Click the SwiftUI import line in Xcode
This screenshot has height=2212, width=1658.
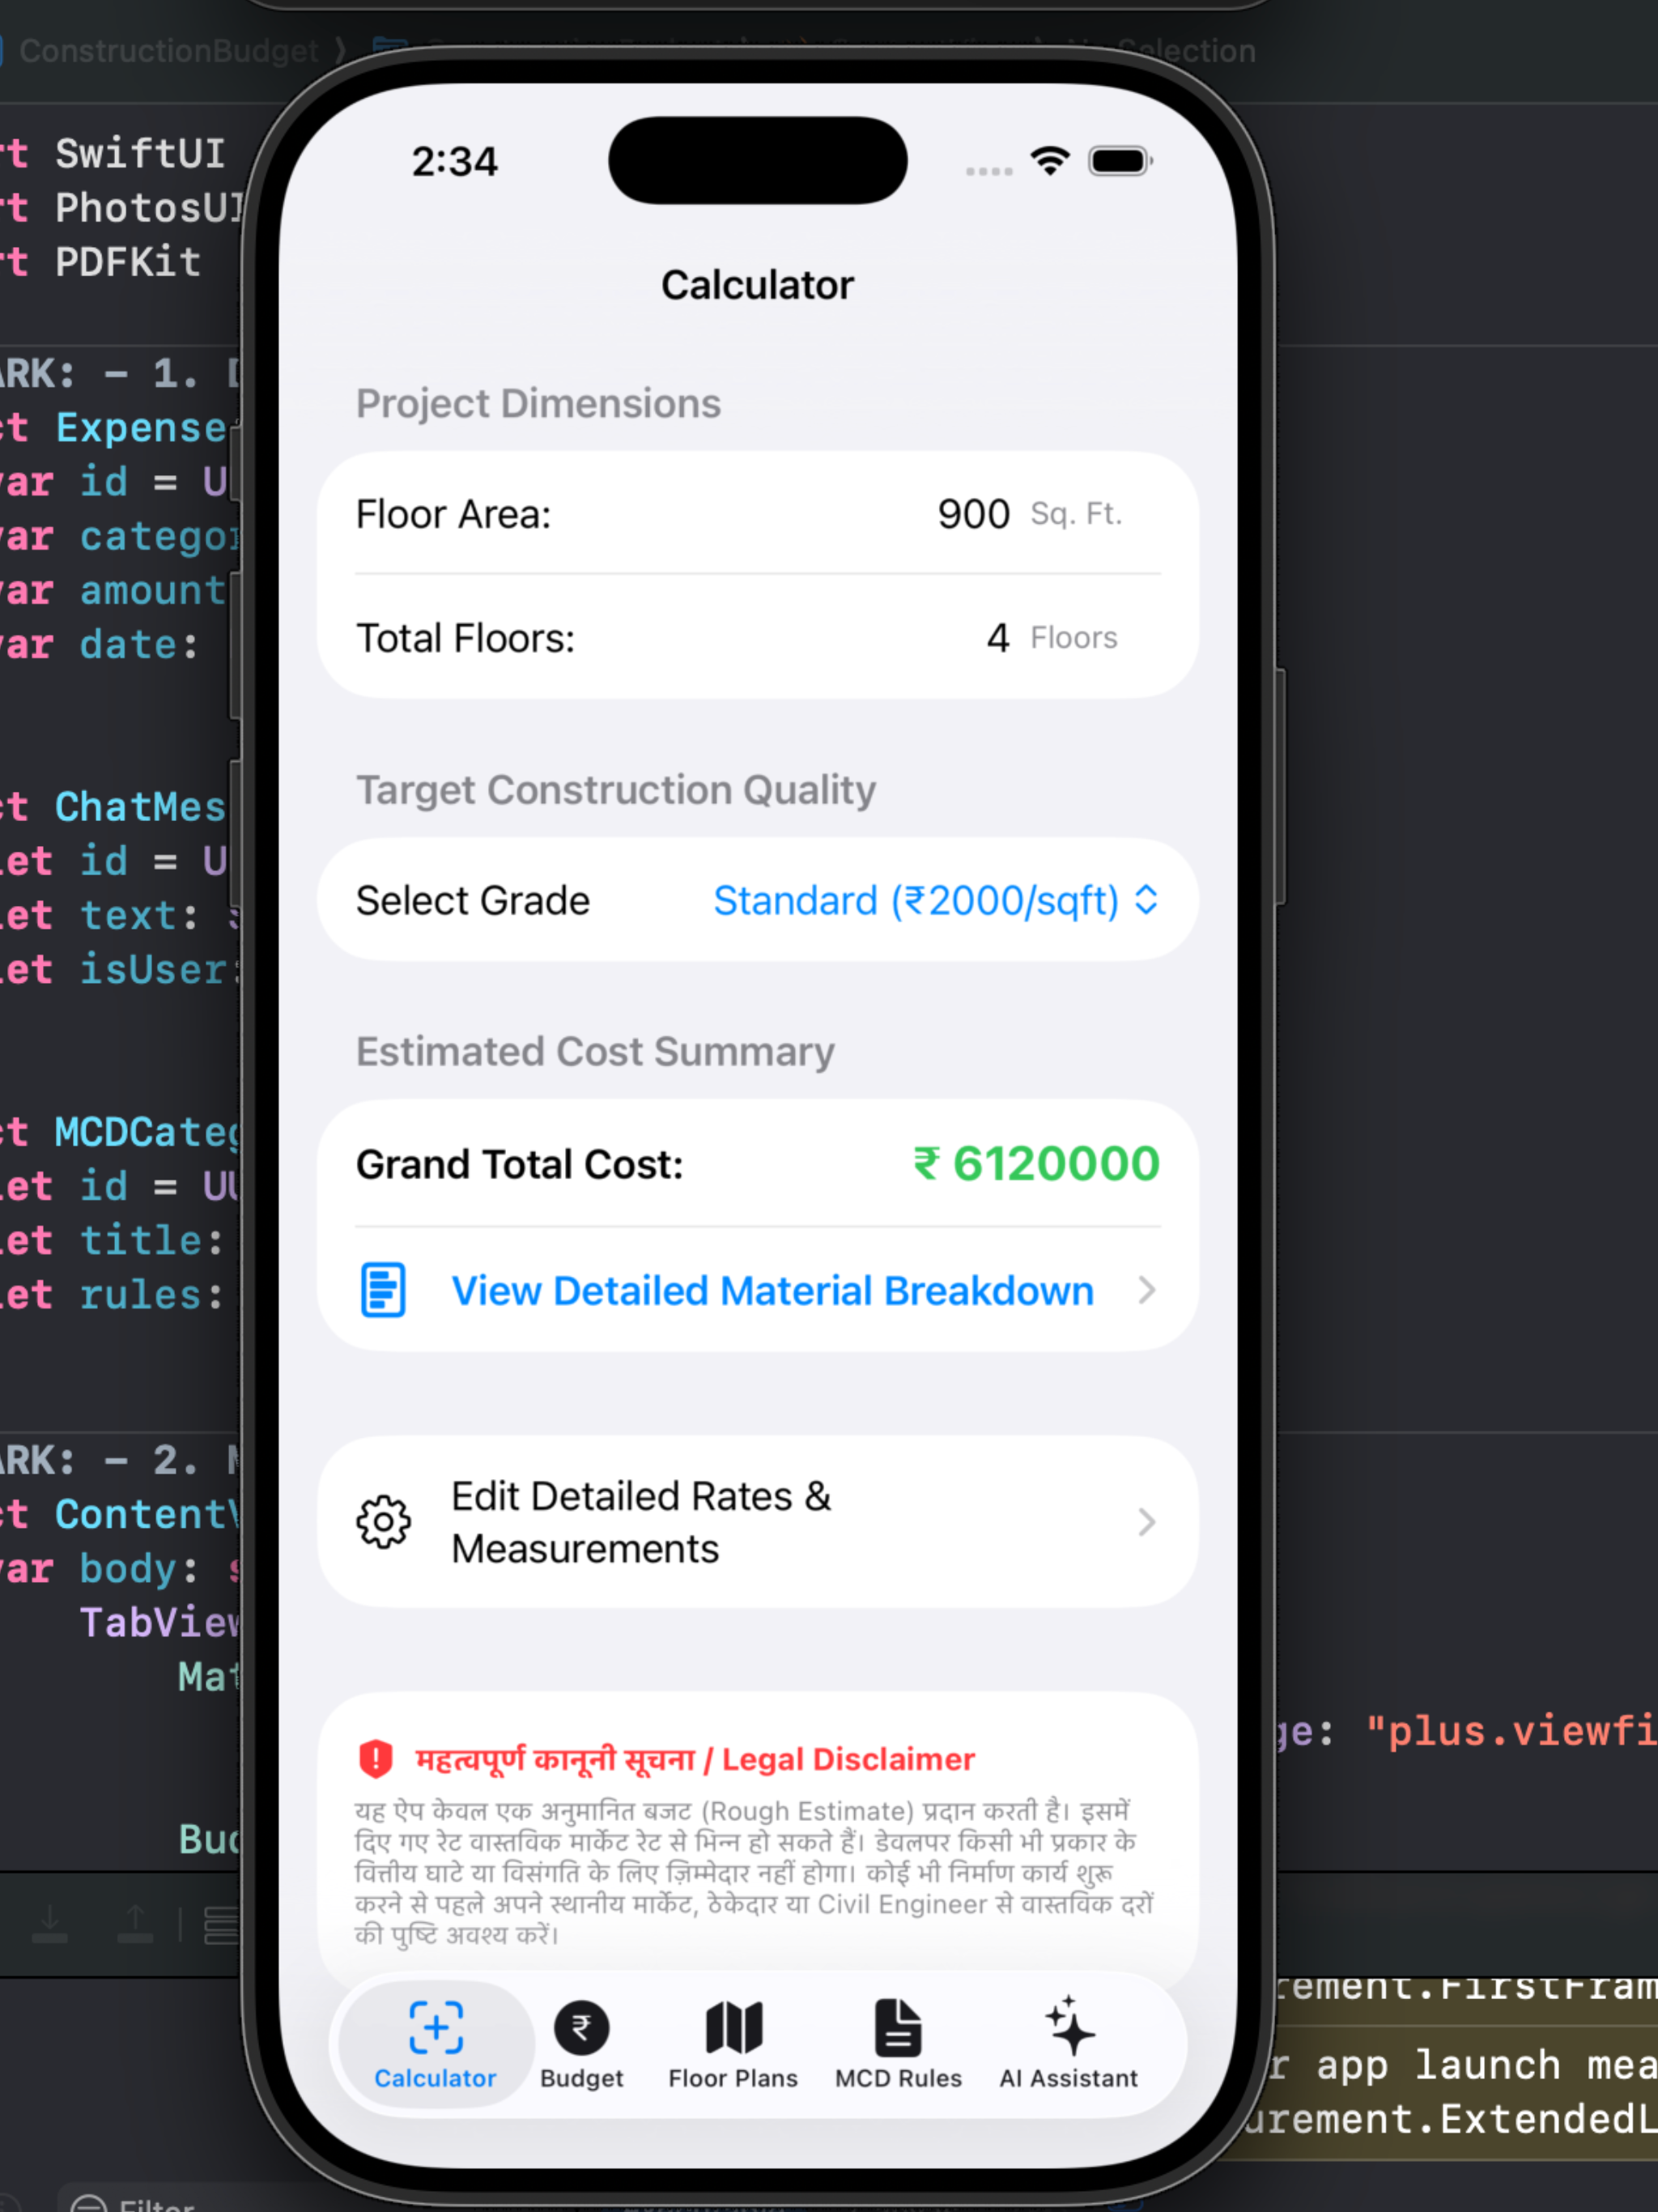coord(113,154)
